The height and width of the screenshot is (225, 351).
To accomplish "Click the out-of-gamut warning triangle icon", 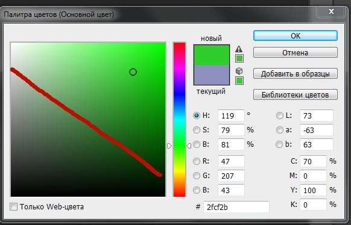I will (x=239, y=49).
